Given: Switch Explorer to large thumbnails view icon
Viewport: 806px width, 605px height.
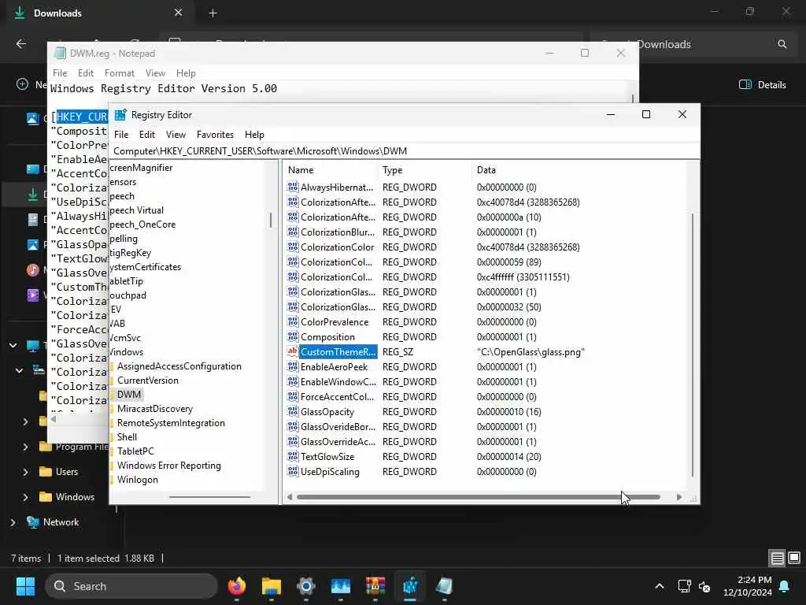Looking at the screenshot, I should 794,558.
